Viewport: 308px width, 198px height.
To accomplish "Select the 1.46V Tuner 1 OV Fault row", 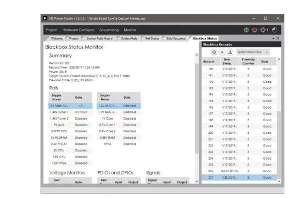I will pos(70,112).
